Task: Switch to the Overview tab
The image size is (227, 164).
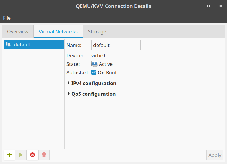Action: coord(18,32)
